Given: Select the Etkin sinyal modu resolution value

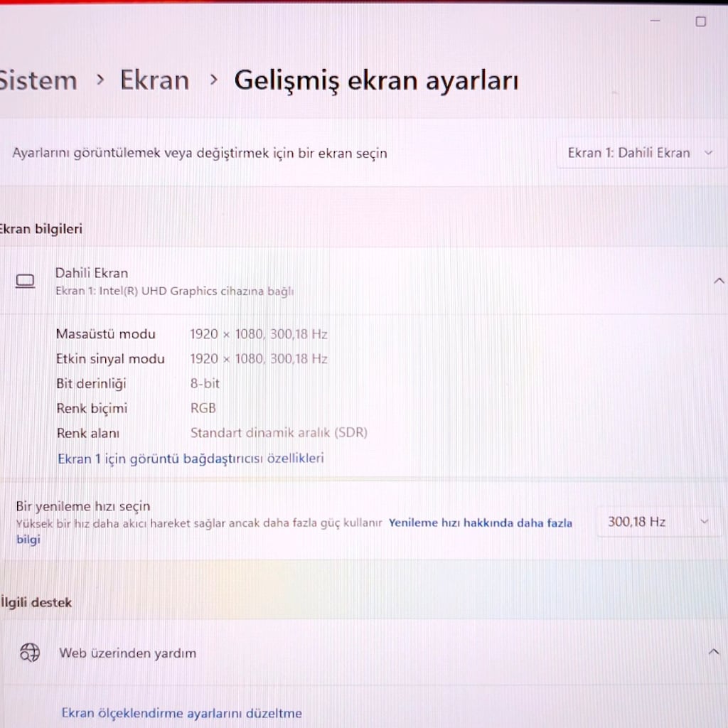Looking at the screenshot, I should point(259,358).
